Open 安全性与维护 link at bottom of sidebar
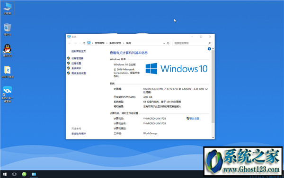 79,133
